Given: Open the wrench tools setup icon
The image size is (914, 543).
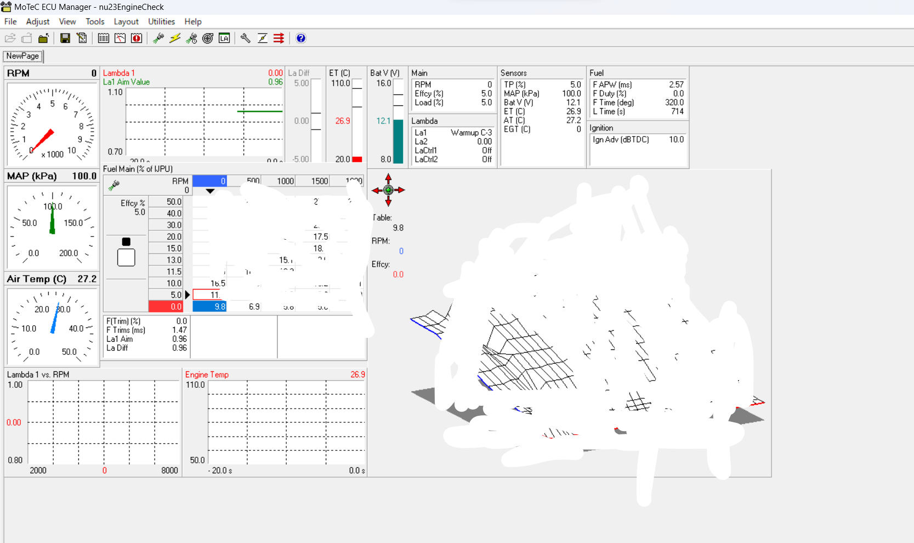Looking at the screenshot, I should tap(245, 38).
